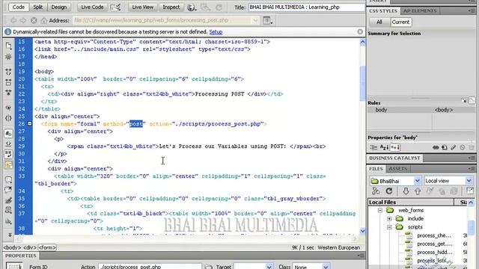
Task: Click the Refresh Design View icon
Action: 219,7
